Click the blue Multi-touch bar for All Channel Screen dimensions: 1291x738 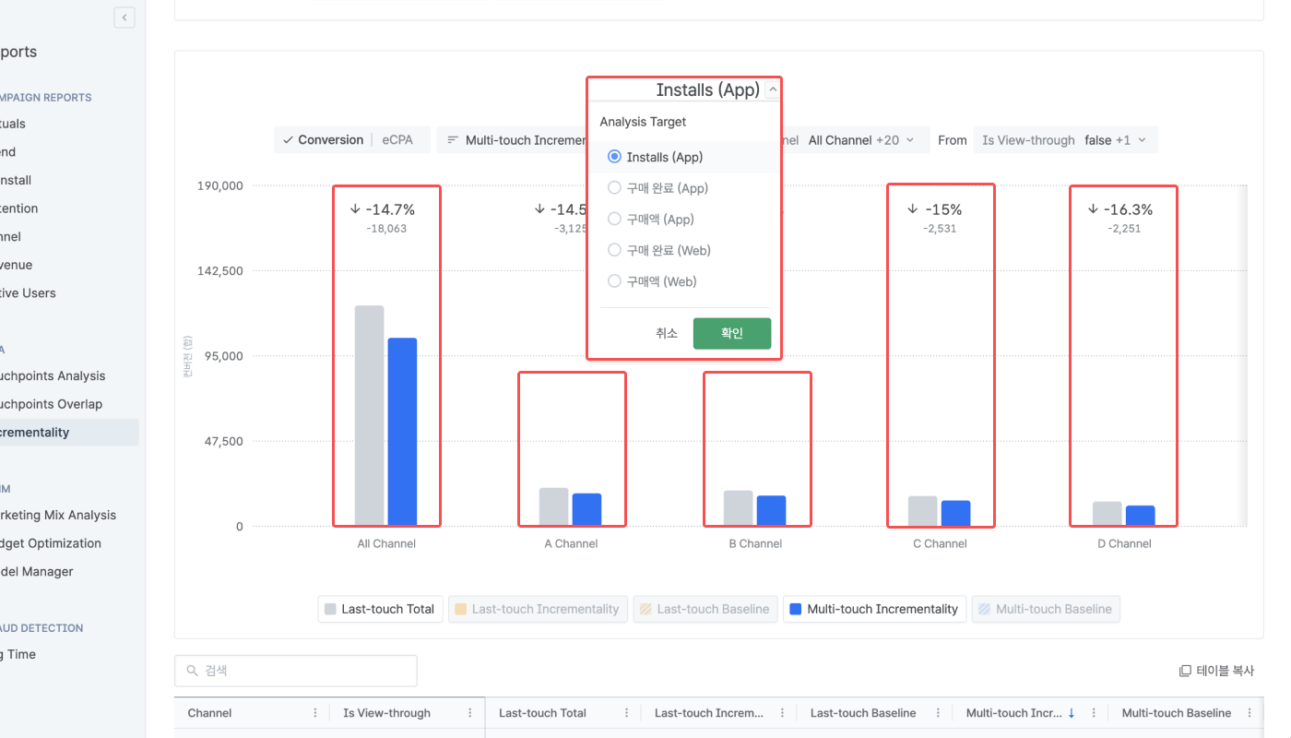402,432
